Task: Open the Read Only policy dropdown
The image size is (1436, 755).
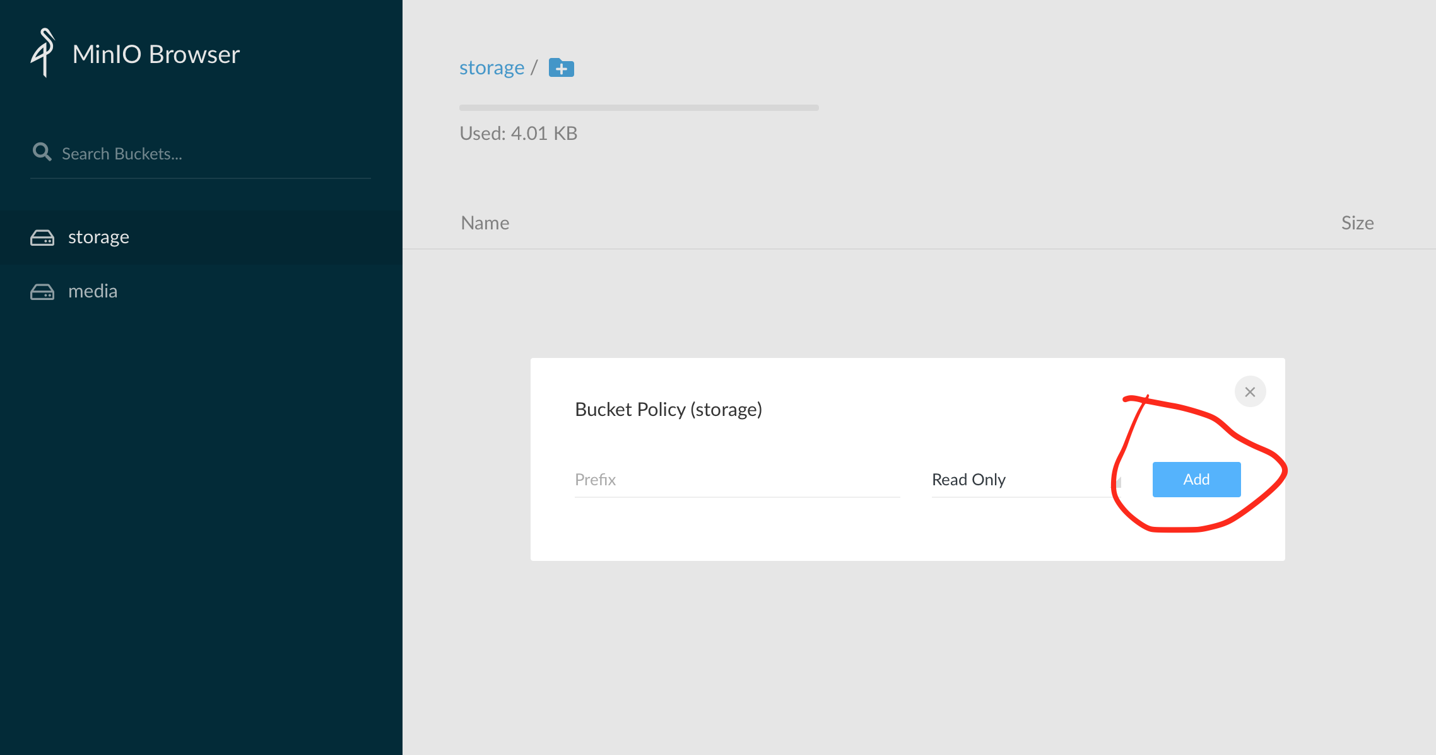Action: pos(1009,480)
